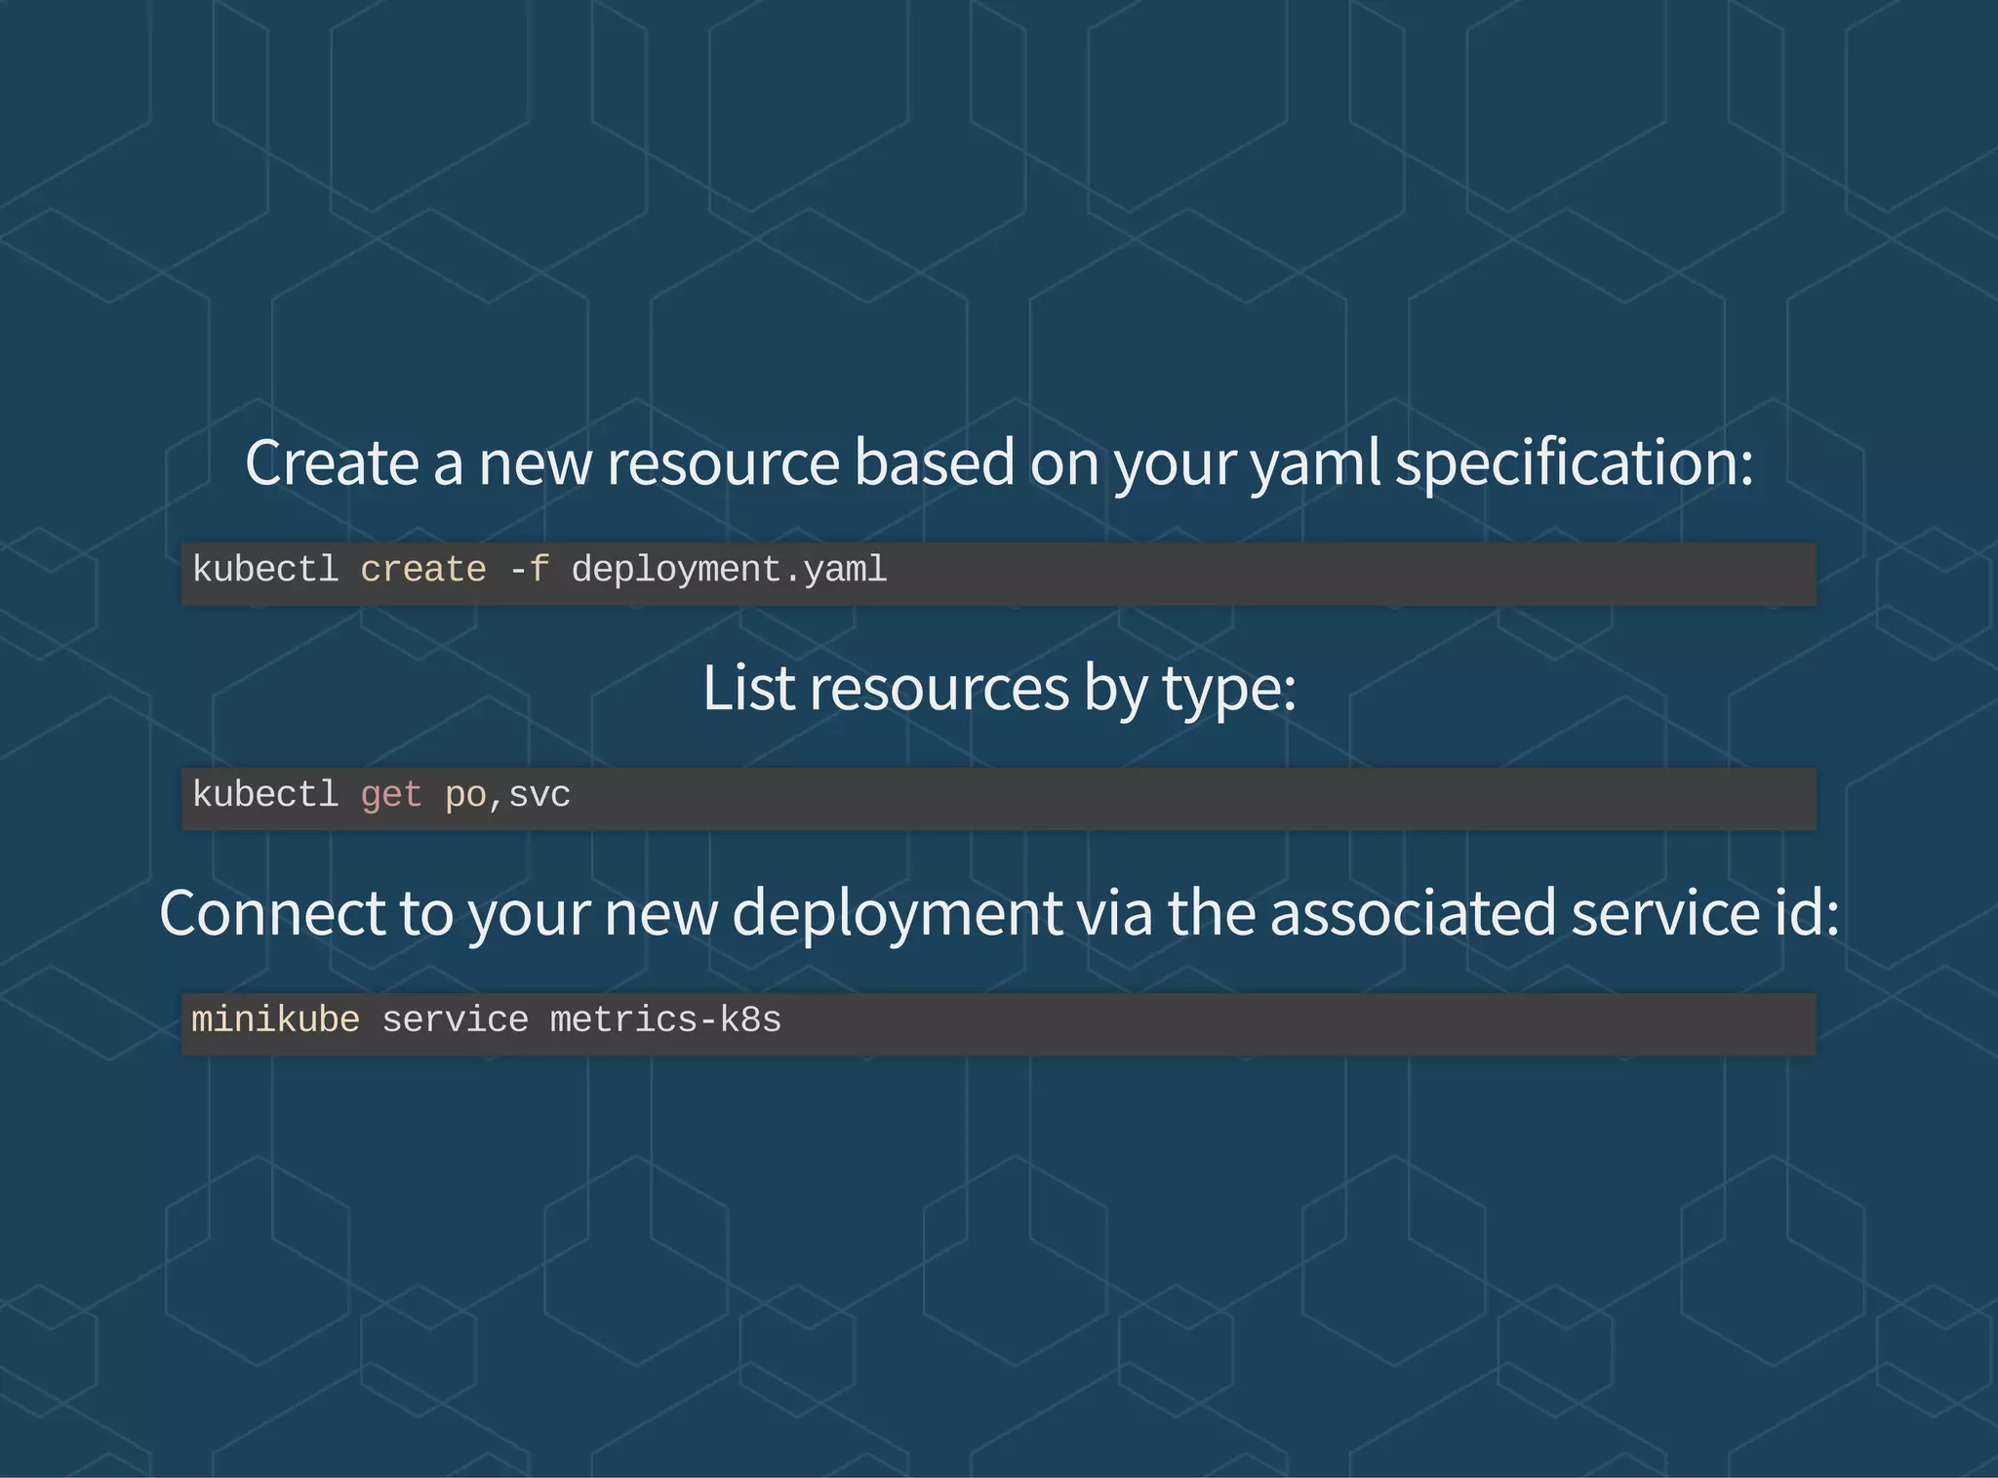1998x1478 pixels.
Task: Click the deployment.yaml filename in the code block
Action: coord(729,570)
